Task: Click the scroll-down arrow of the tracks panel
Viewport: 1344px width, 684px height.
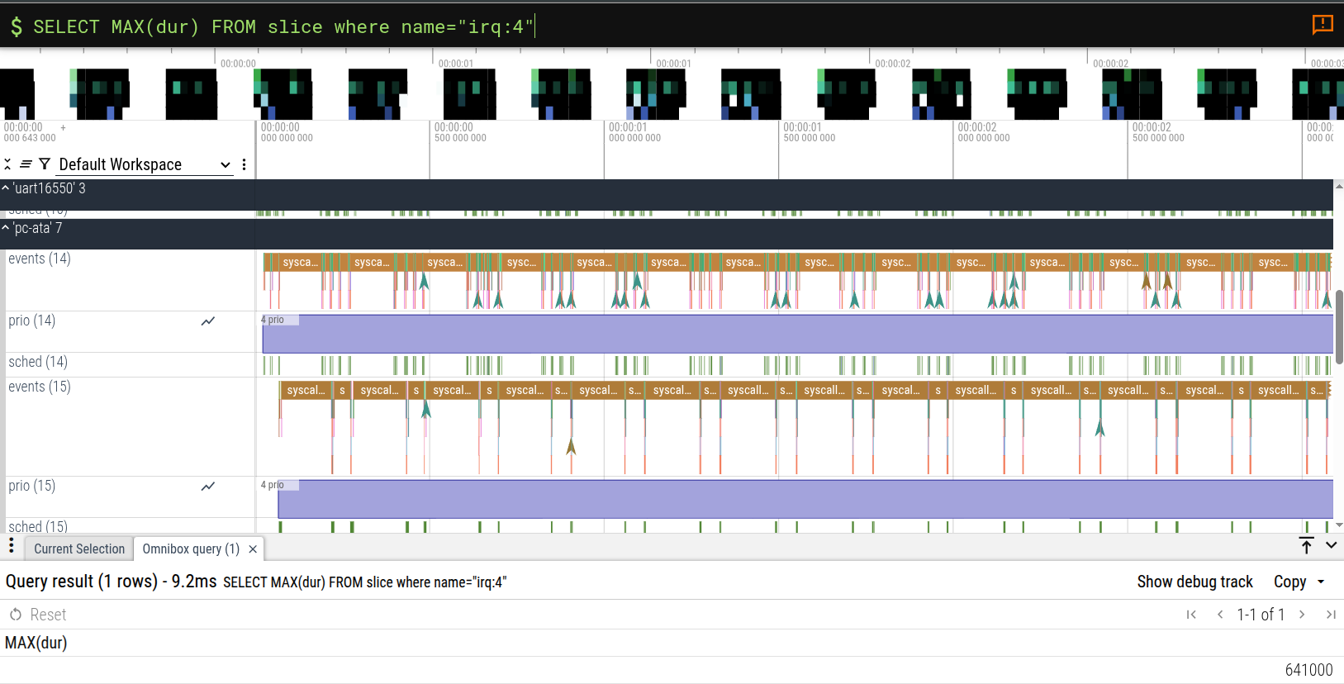Action: click(x=1339, y=525)
